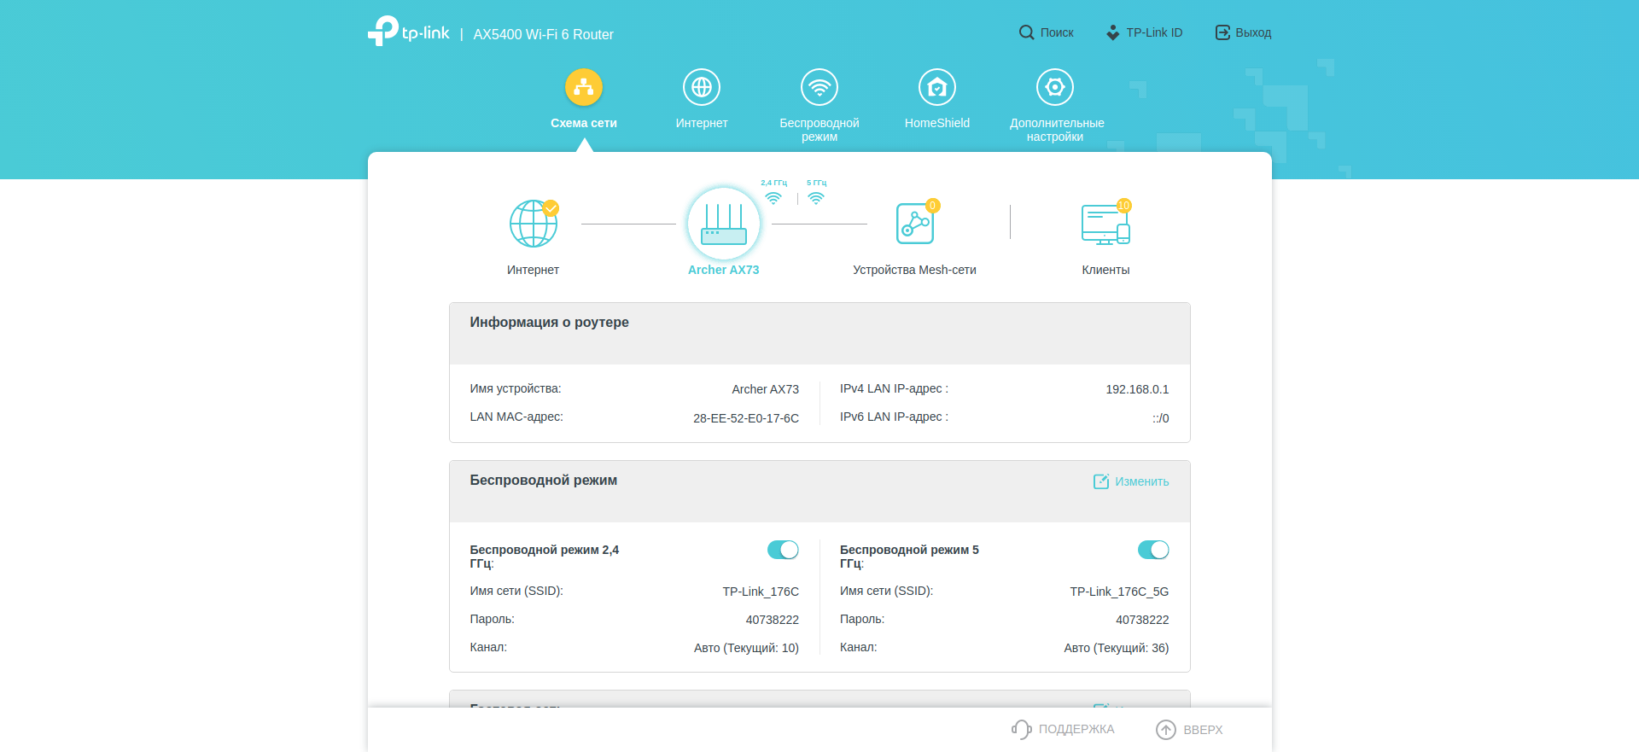
Task: Open ПОДДЕРЖКА support link
Action: [x=1064, y=729]
